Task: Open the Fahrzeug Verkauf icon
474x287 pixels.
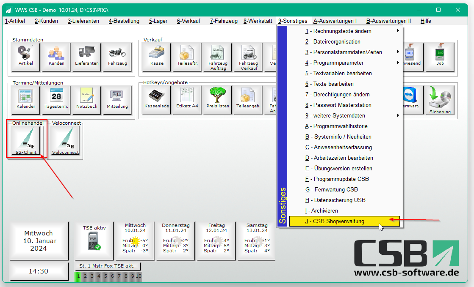Action: click(x=249, y=57)
